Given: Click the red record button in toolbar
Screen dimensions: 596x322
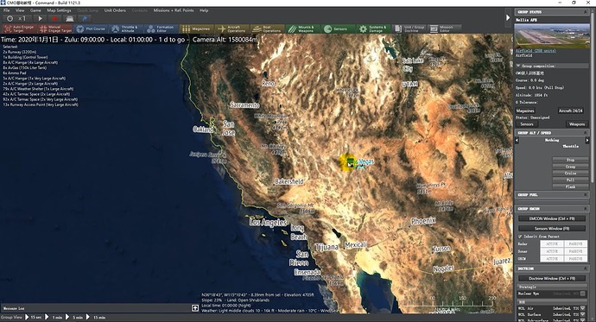Looking at the screenshot, I should pos(54,18).
